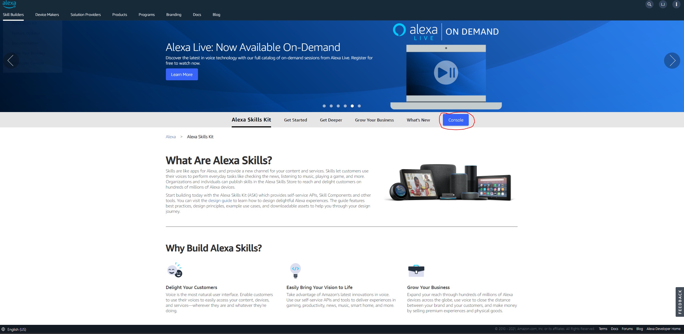Image resolution: width=684 pixels, height=334 pixels.
Task: Open English (US) language selector
Action: click(17, 329)
